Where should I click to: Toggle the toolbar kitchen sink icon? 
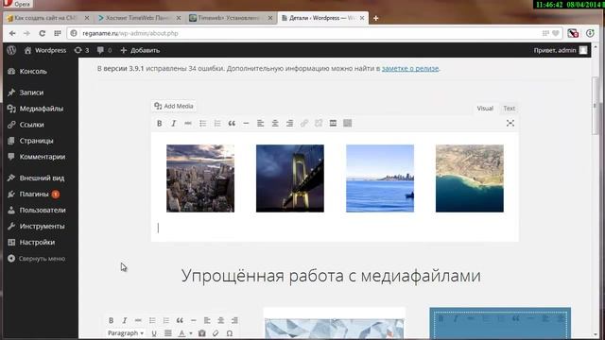(x=347, y=124)
